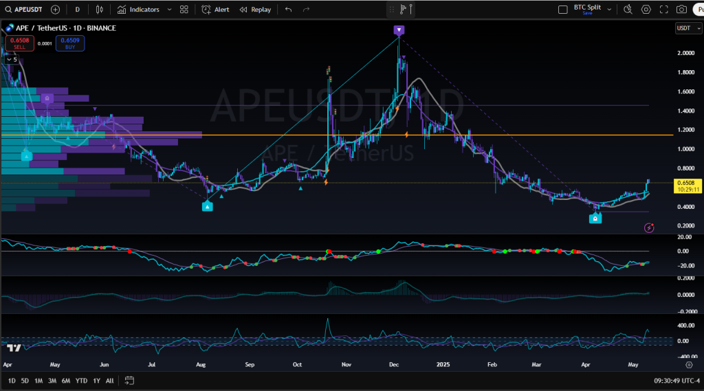Show All time range
Viewport: 704px width, 391px height.
(109, 381)
